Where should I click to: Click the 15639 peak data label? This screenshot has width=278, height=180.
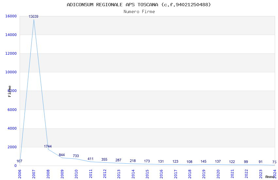coord(33,16)
